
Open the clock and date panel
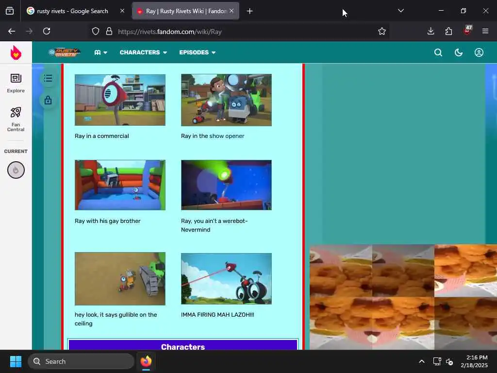(x=474, y=361)
